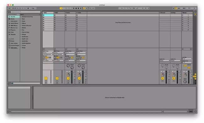Screen dimensions: 204x123
Task: Open the quantization 1 Bar dropdown
Action: pyautogui.click(x=34, y=8)
